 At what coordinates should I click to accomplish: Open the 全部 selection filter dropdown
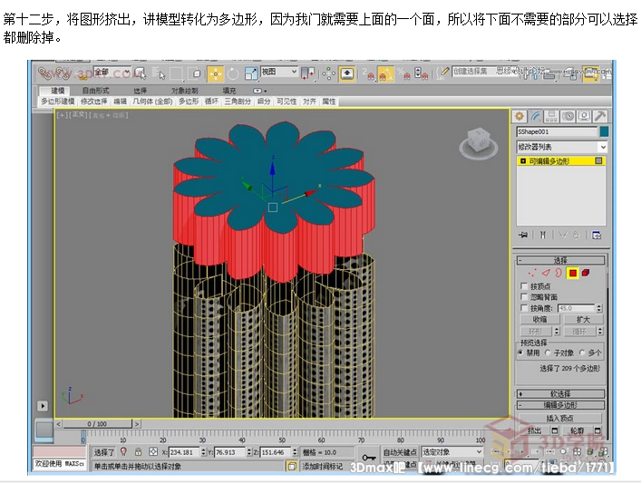pos(112,72)
